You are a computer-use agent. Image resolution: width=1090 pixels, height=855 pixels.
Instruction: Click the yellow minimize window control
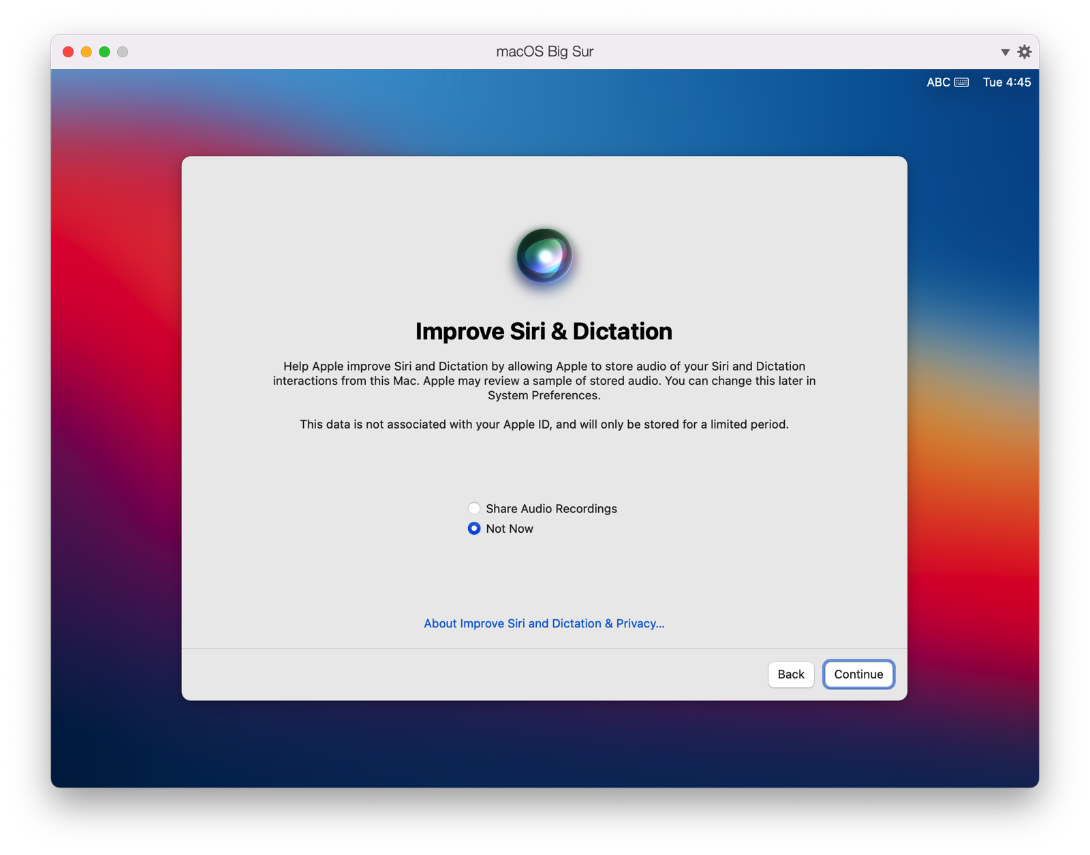coord(85,51)
